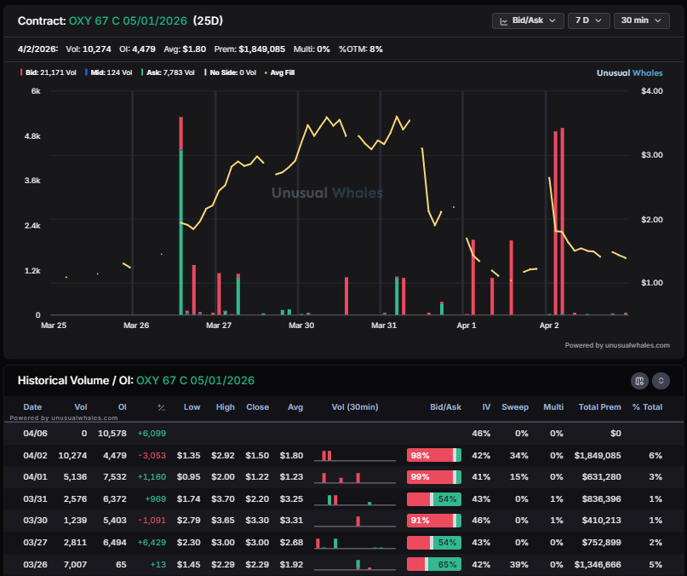
Task: Sort by Low column header
Action: click(192, 407)
